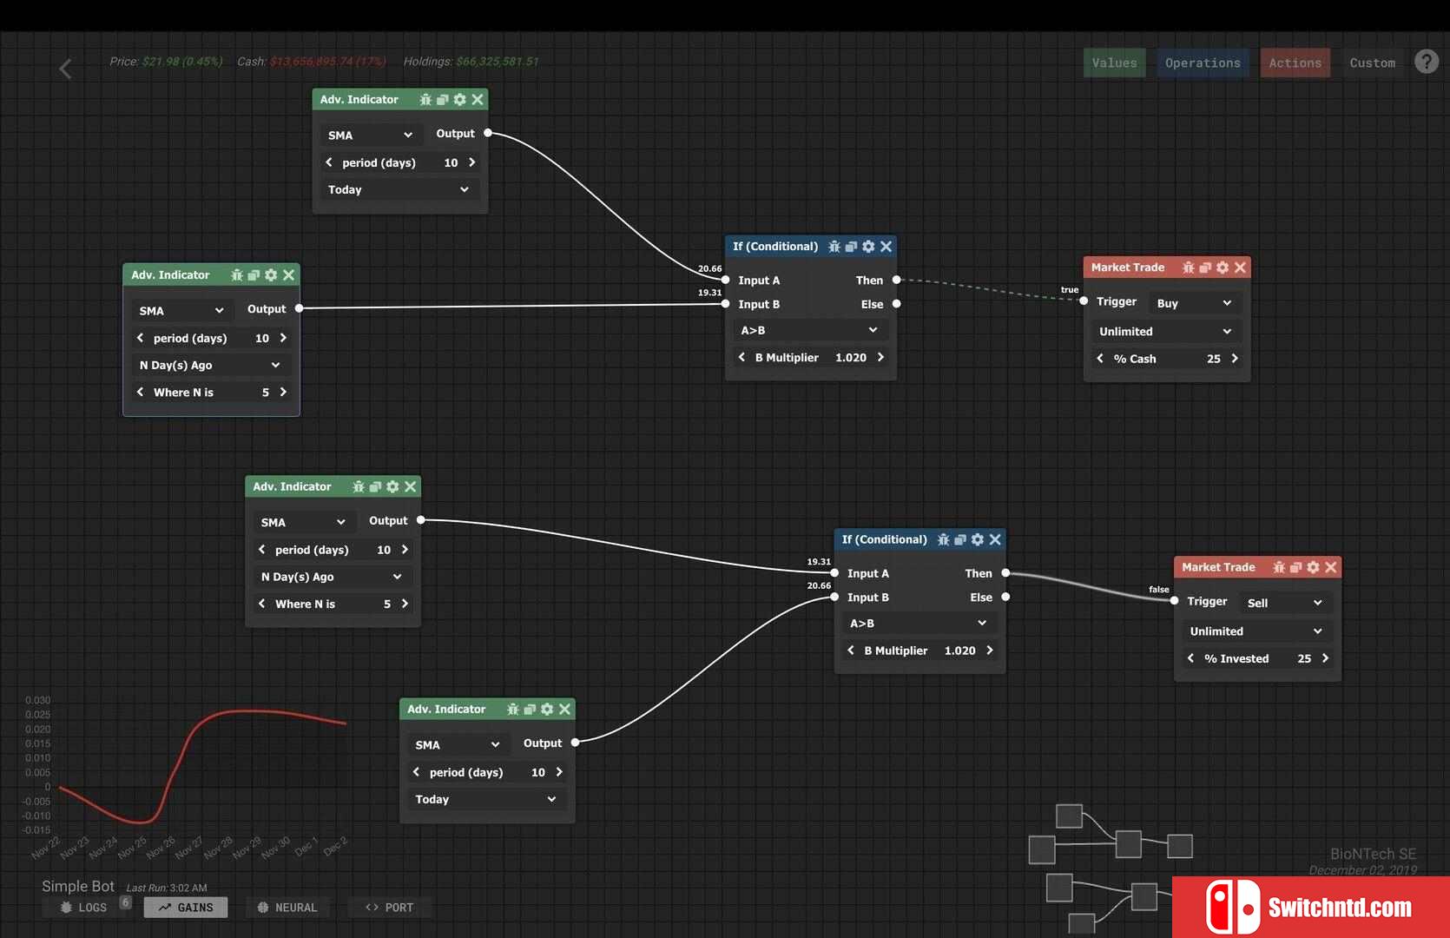Image resolution: width=1450 pixels, height=938 pixels.
Task: Click the Output port of the topmost Adv. Indicator
Action: pyautogui.click(x=488, y=133)
